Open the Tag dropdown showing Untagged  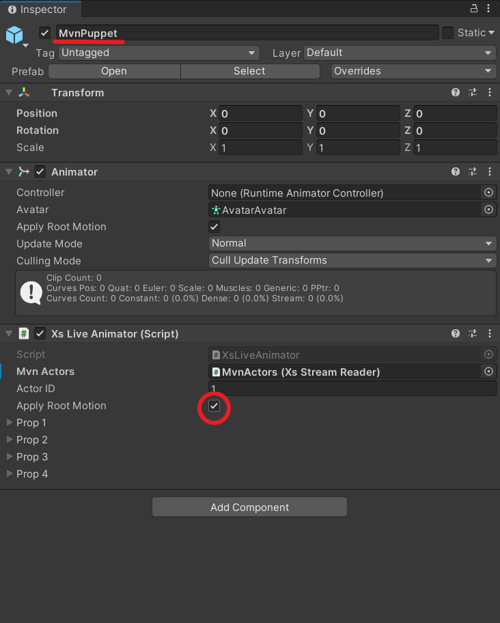(x=159, y=53)
